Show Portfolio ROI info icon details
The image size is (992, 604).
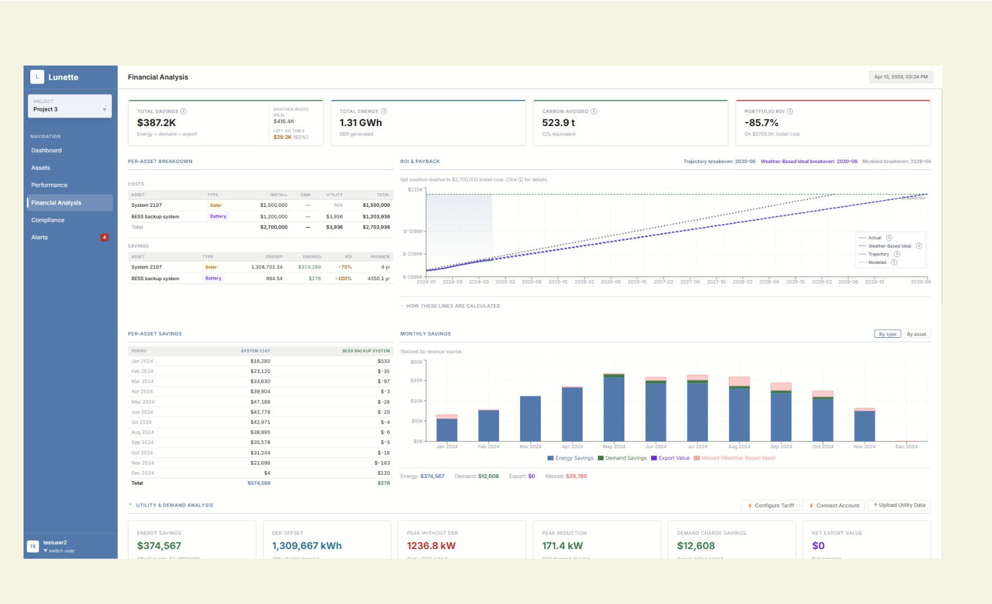[790, 111]
